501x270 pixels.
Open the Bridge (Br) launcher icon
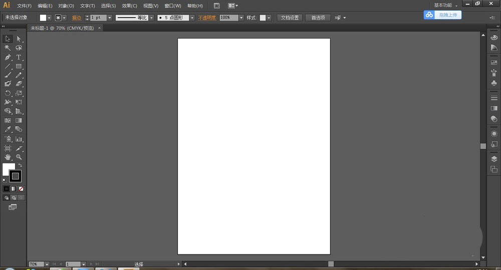coord(216,6)
